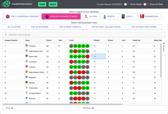Click Chelsea's Points value 26
The image size is (168, 114).
47,46
